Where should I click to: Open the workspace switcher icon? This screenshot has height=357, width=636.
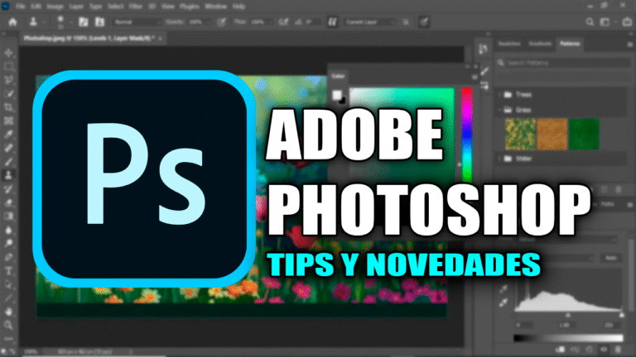(605, 21)
